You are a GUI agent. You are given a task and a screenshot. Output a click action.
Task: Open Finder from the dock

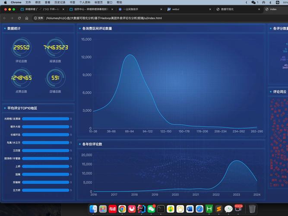click(x=93, y=209)
